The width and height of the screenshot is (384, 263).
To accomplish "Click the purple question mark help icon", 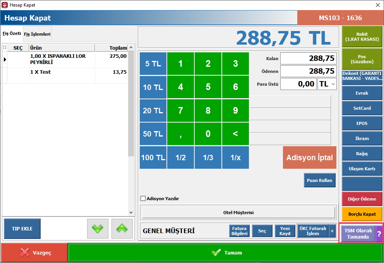I will (379, 234).
